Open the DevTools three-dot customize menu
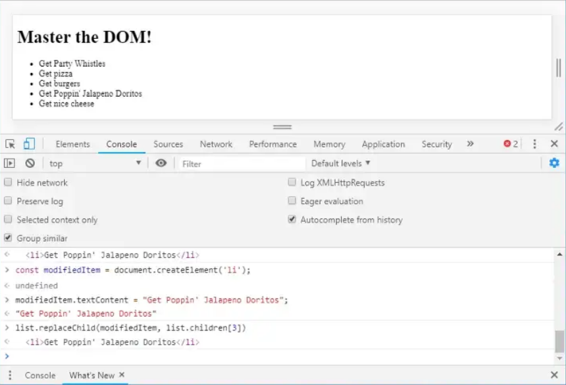 pos(534,144)
